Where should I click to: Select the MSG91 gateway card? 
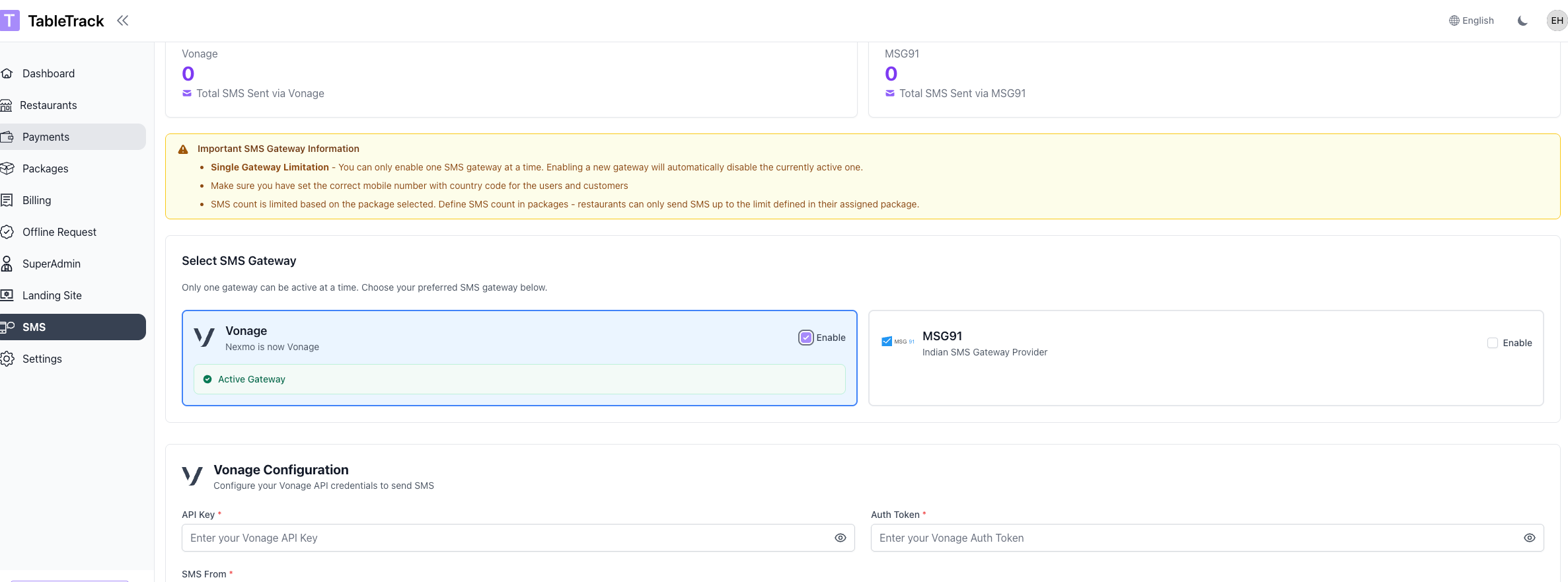pyautogui.click(x=1205, y=377)
